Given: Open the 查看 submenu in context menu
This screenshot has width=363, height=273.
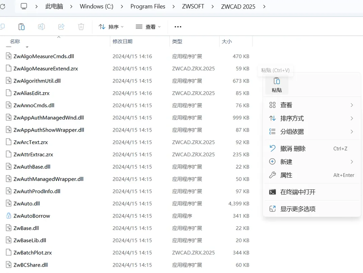Looking at the screenshot, I should (x=312, y=105).
